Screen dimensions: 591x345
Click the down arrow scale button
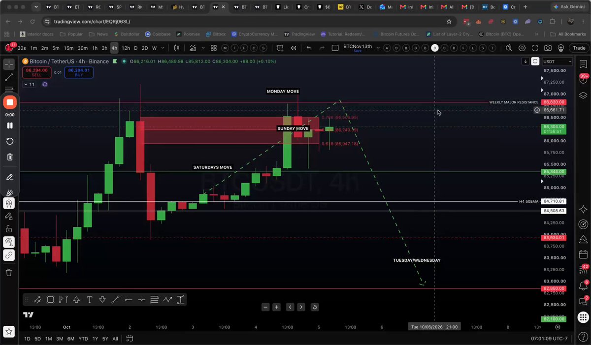tap(525, 61)
